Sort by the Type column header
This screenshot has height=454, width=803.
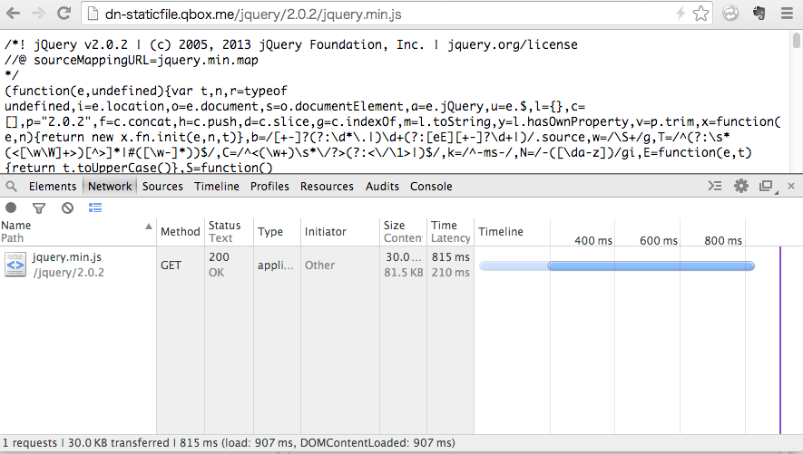coord(277,232)
